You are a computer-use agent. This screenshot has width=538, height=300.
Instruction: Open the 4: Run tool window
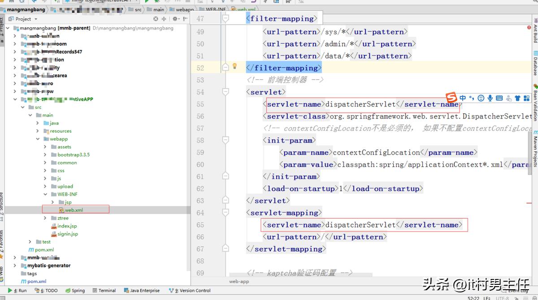pos(17,291)
